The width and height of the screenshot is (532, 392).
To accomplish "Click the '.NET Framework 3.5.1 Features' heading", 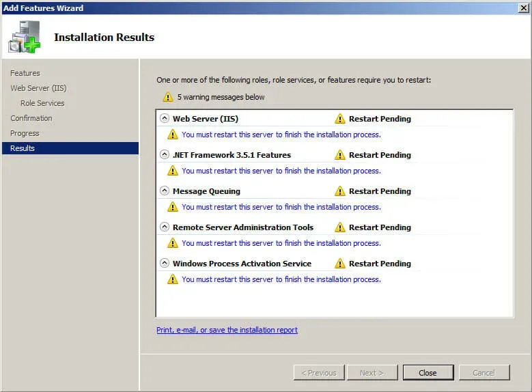I will [x=232, y=155].
